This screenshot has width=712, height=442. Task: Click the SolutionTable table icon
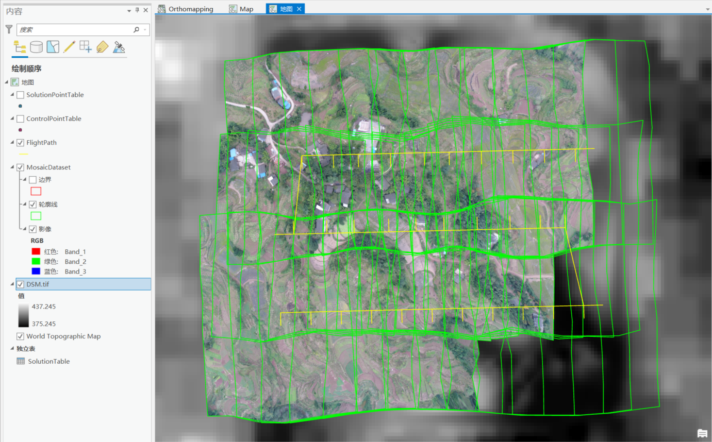click(x=21, y=361)
